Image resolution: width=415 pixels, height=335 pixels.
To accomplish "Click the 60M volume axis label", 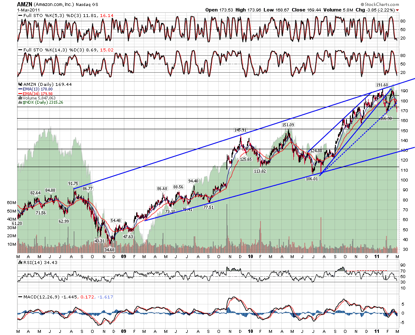I will click(11, 202).
